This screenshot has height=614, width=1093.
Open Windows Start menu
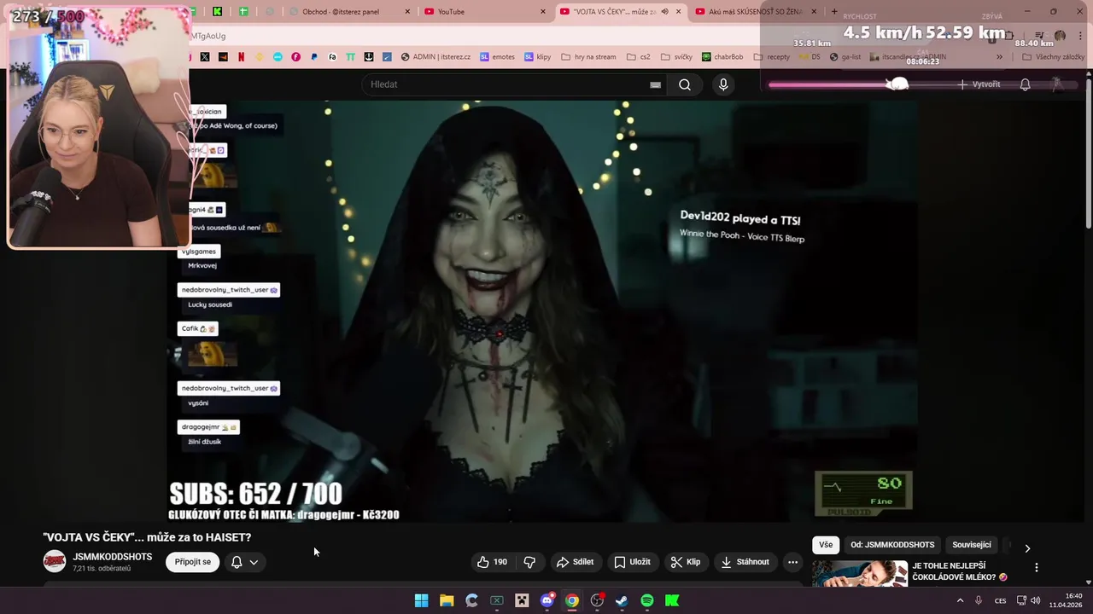(x=421, y=600)
